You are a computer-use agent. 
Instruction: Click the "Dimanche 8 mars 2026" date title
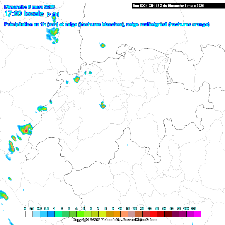point(30,6)
